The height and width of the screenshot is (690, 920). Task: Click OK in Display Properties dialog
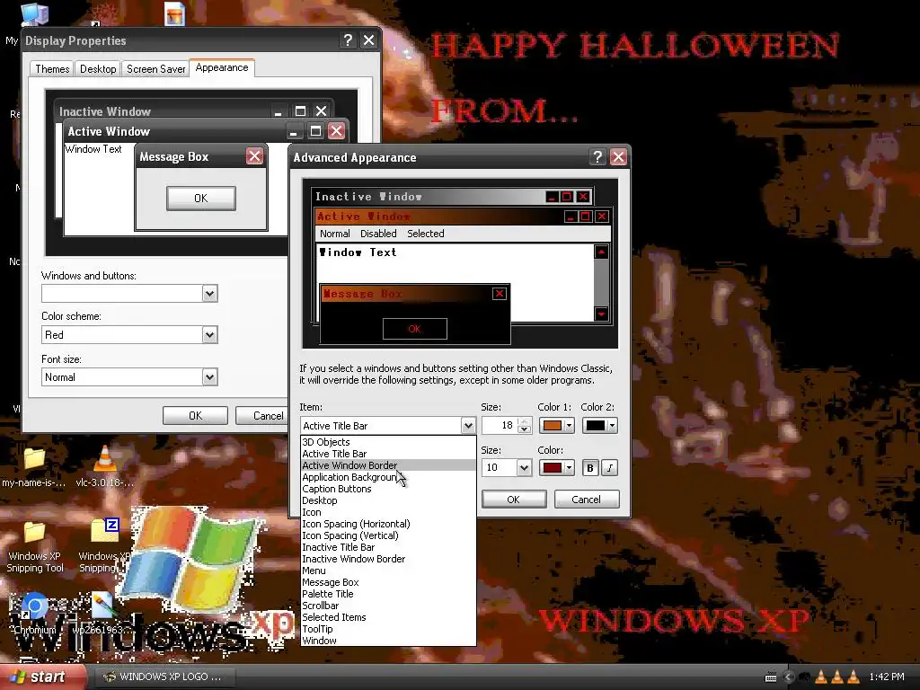coord(195,415)
